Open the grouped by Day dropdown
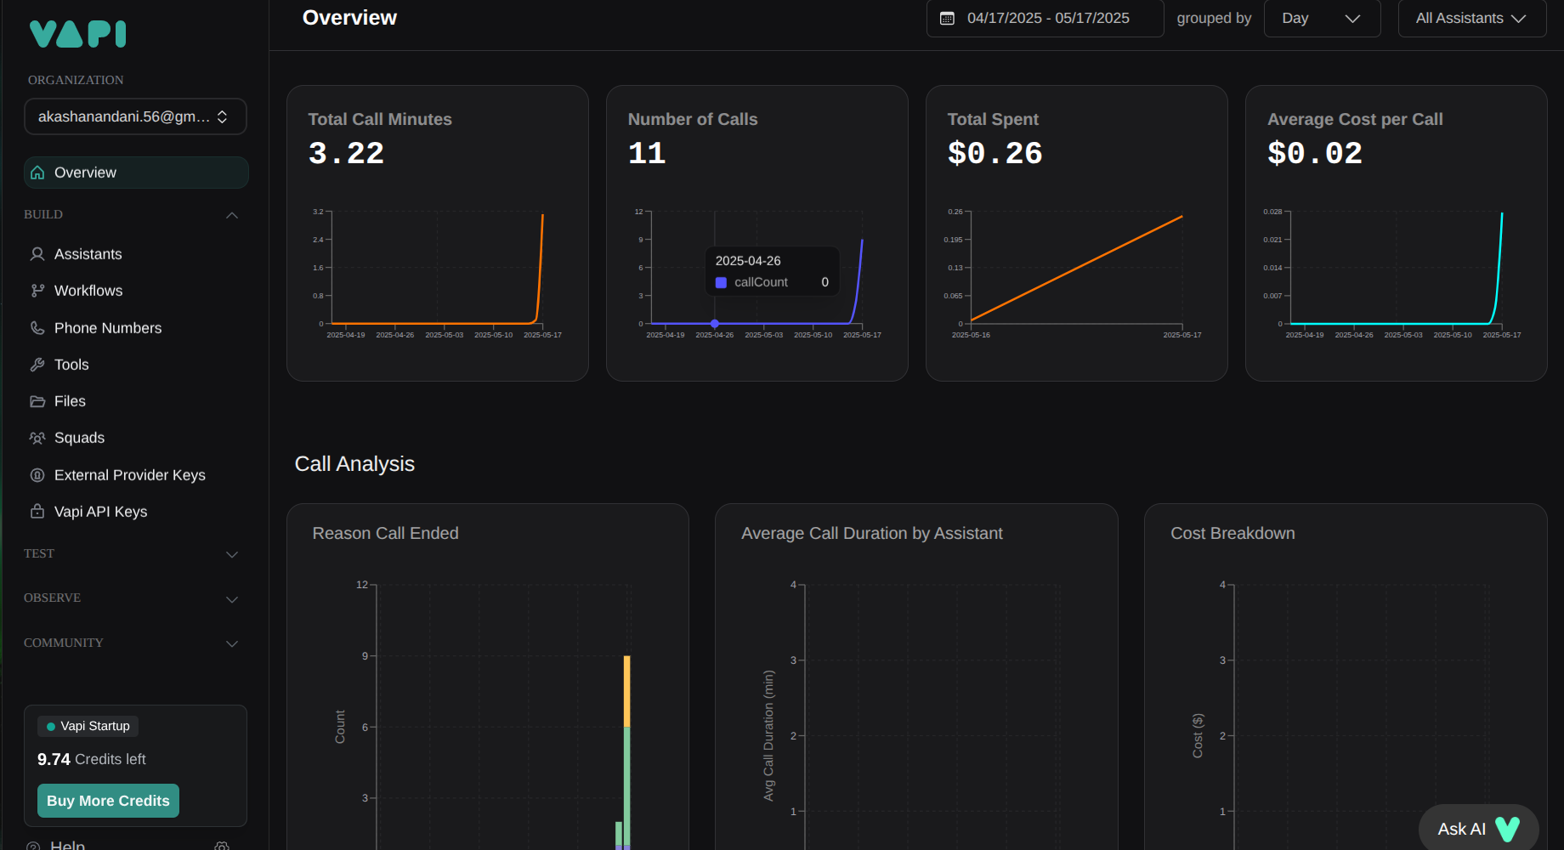1564x850 pixels. coord(1322,19)
